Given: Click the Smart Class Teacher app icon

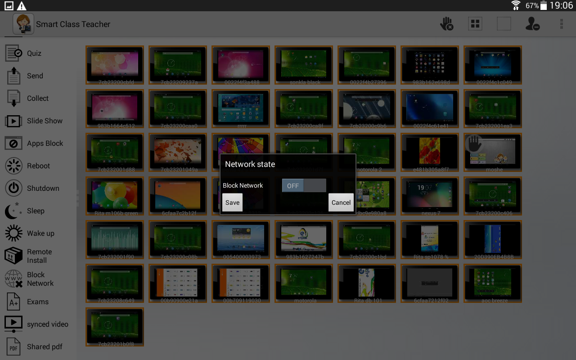Looking at the screenshot, I should (x=23, y=24).
